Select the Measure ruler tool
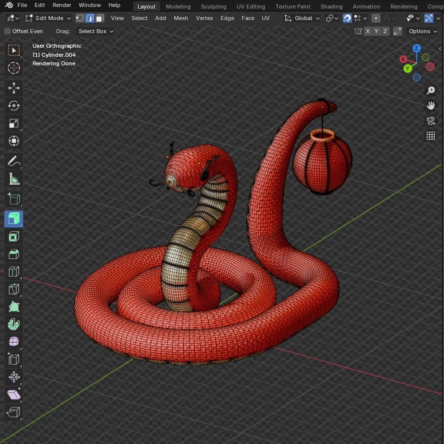Viewport: 444px width, 444px height. (14, 179)
